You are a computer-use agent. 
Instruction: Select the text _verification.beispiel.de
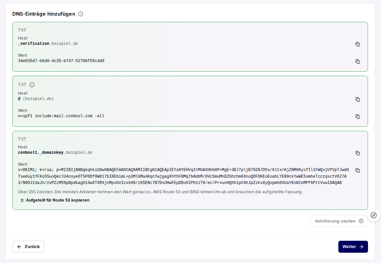pyautogui.click(x=48, y=44)
